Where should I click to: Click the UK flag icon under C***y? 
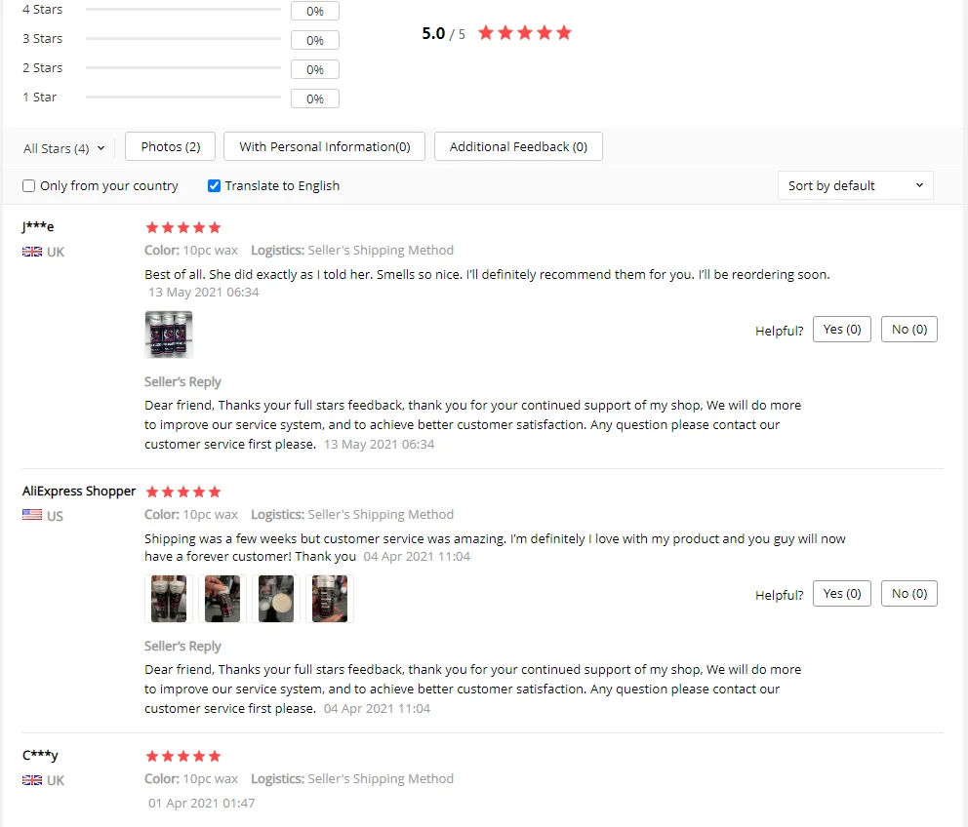[32, 779]
